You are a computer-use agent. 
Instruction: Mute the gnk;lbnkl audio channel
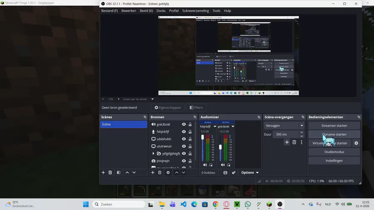(x=223, y=165)
